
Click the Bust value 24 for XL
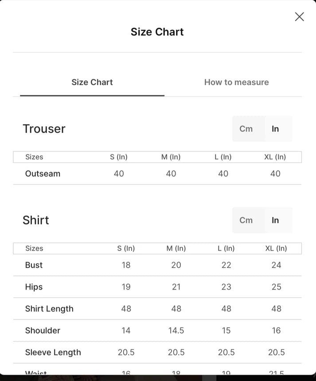point(276,265)
